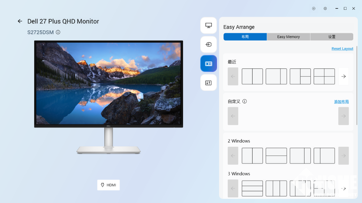Click the HDMI input button
Screen dimensions: 362x203
[108, 185]
